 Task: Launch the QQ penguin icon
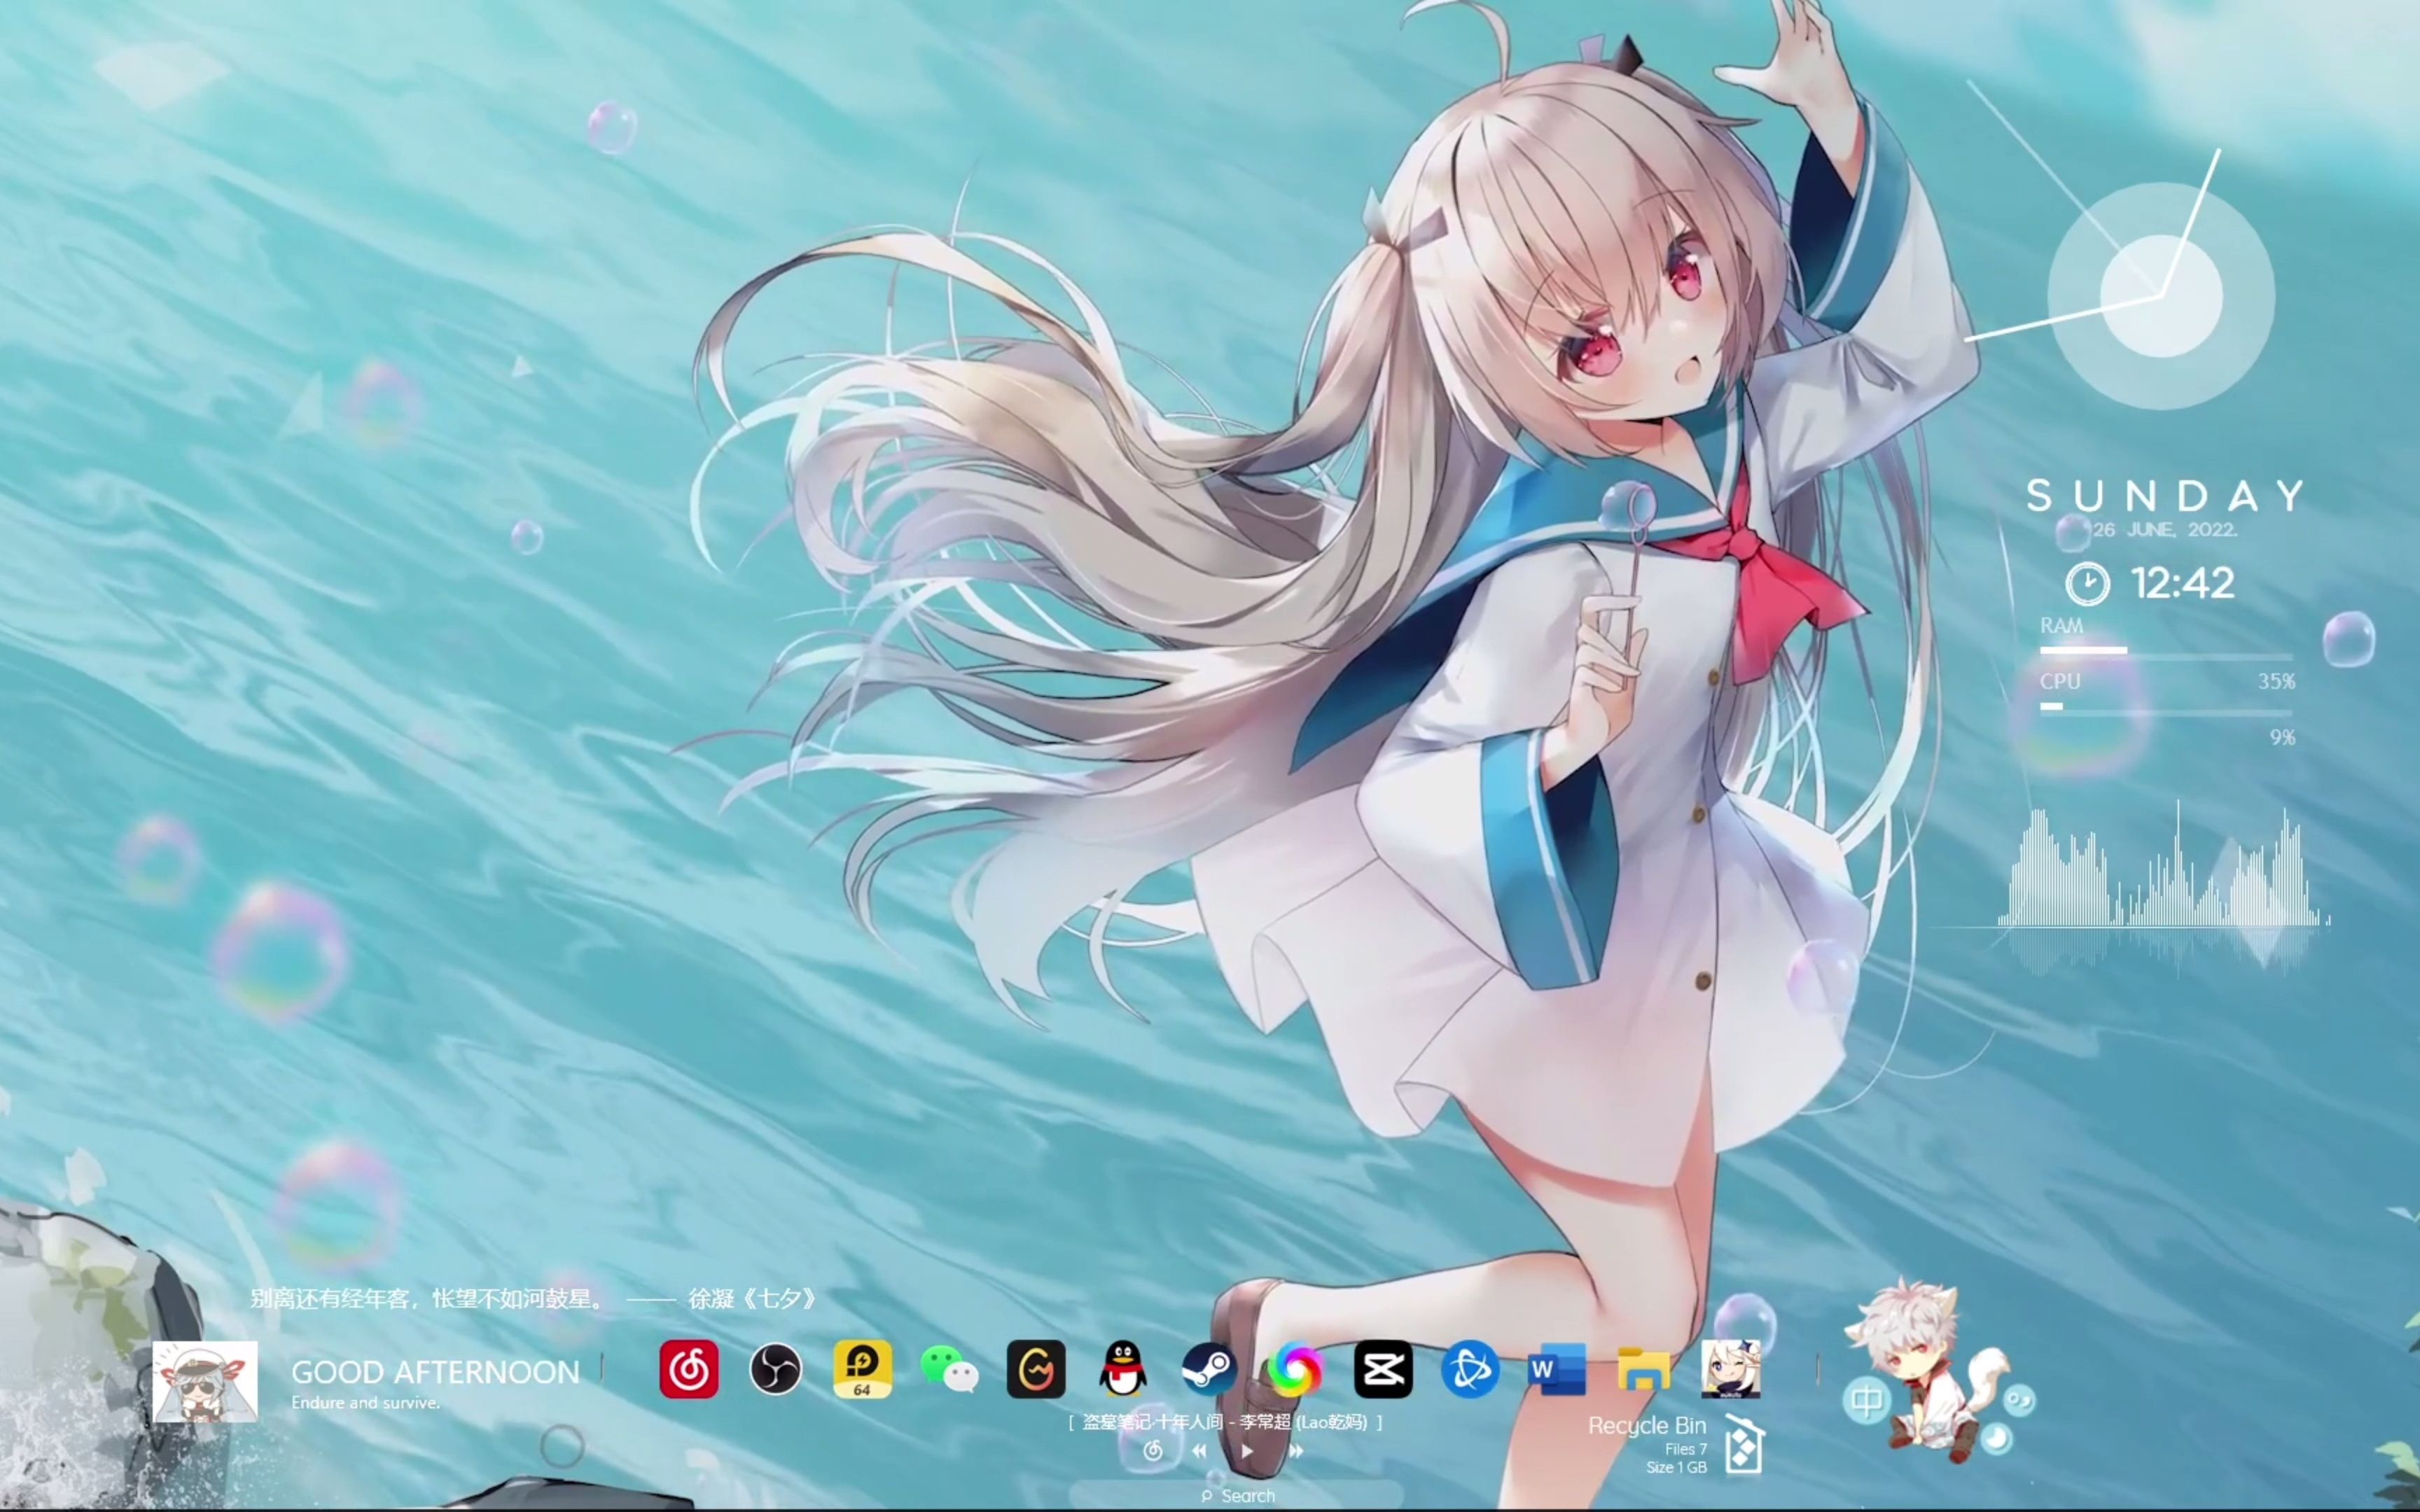pyautogui.click(x=1123, y=1369)
